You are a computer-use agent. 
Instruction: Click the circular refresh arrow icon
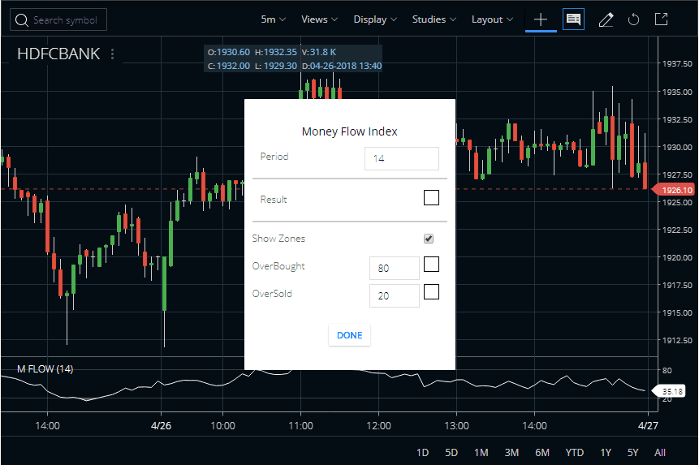(633, 19)
